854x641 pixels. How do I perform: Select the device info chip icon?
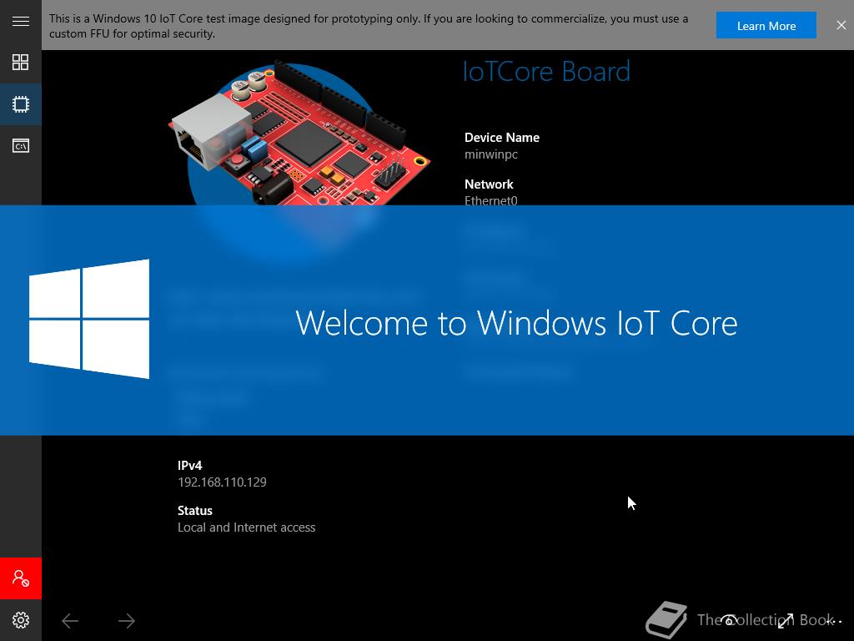tap(21, 104)
